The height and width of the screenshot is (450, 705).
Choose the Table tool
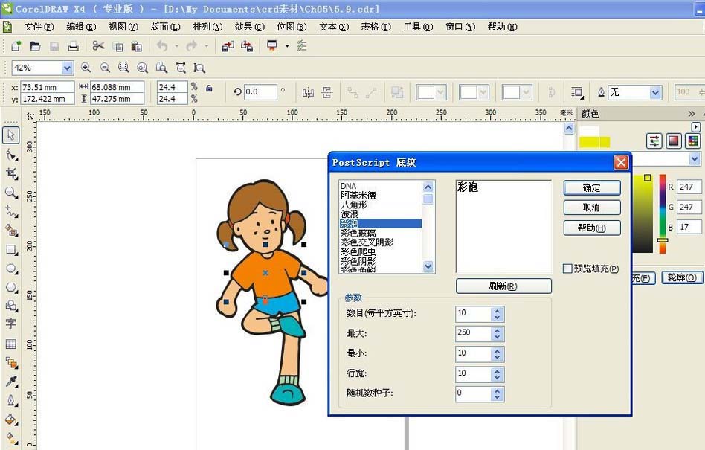pyautogui.click(x=10, y=344)
